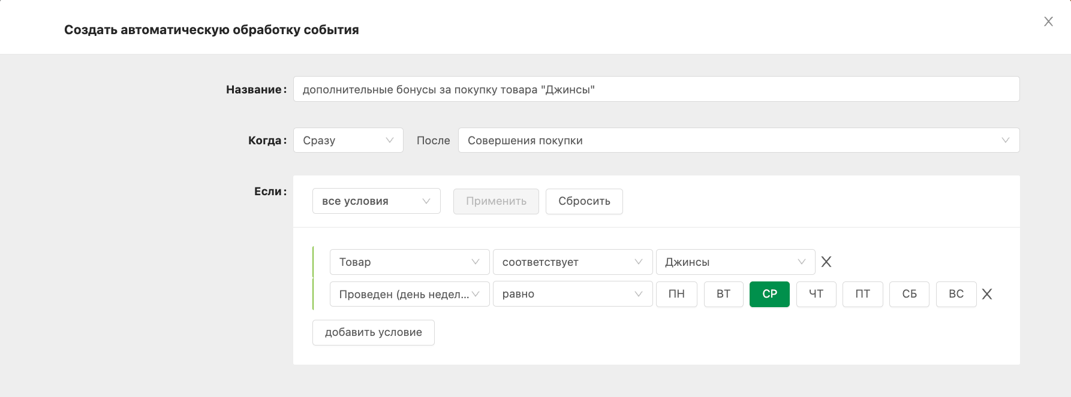Toggle the ВС weekday button
The width and height of the screenshot is (1071, 397).
pos(956,294)
